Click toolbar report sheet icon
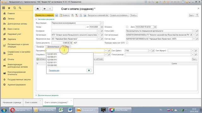This screenshot has height=113, width=202. click(x=81, y=15)
